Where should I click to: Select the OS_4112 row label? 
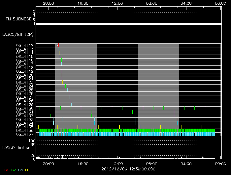click(x=25, y=45)
